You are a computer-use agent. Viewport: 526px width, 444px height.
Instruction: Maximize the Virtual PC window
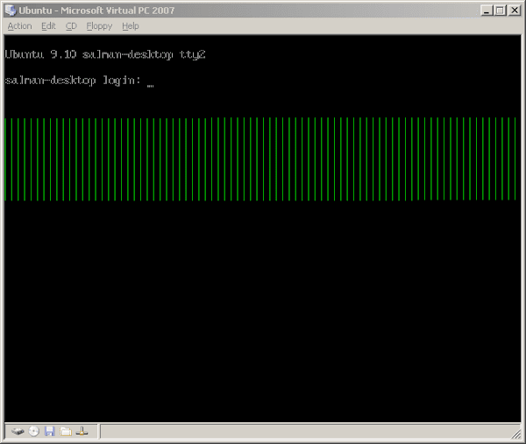pyautogui.click(x=500, y=11)
